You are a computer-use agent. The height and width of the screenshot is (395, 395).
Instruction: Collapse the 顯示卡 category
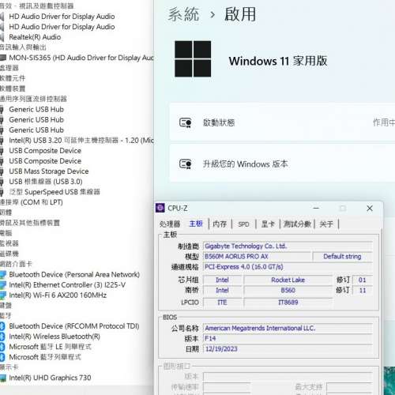(x=9, y=367)
